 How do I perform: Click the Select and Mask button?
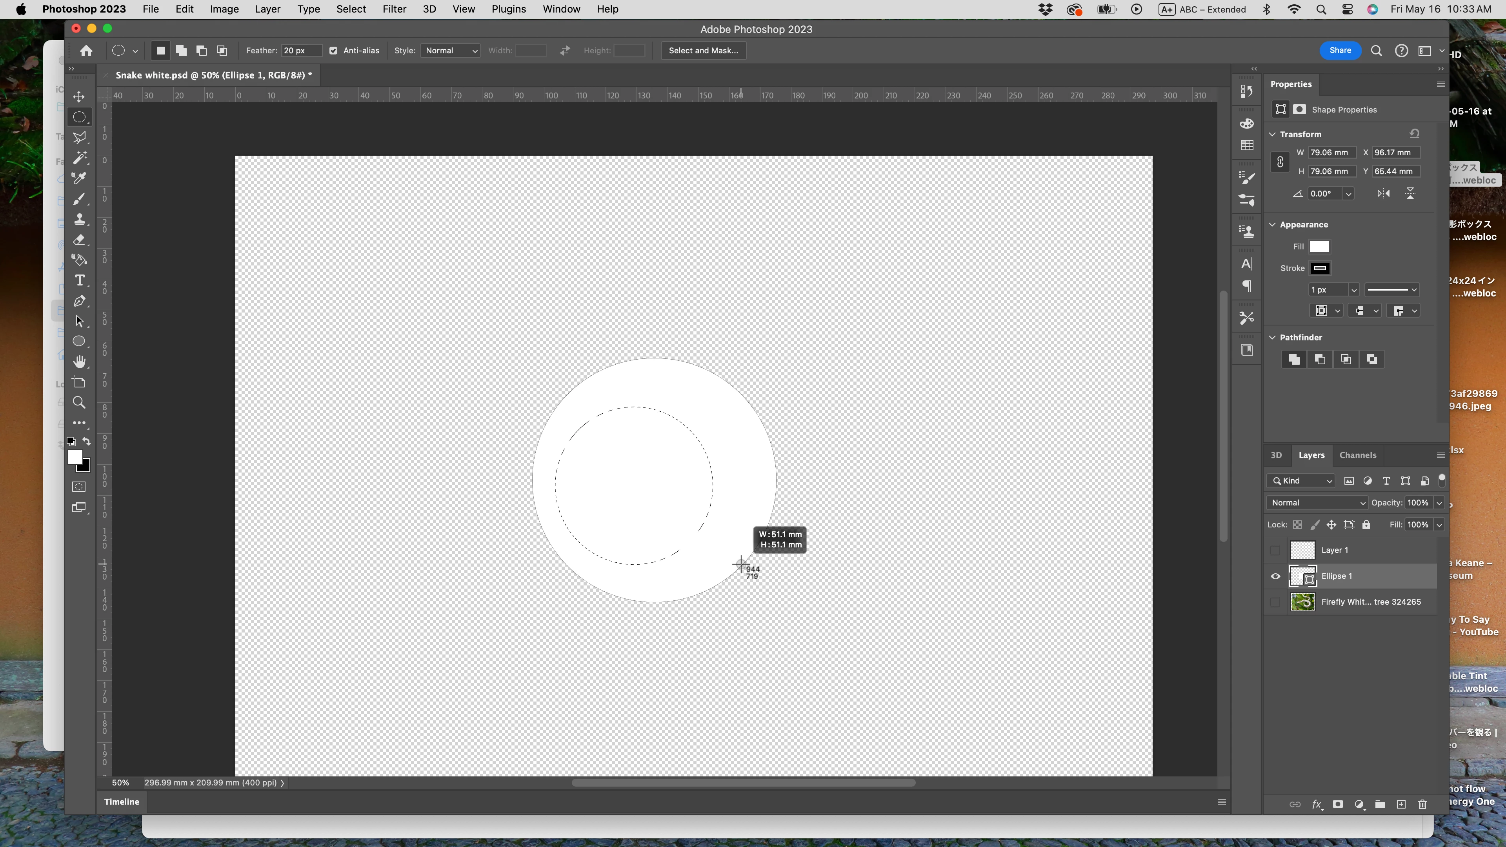click(x=703, y=51)
